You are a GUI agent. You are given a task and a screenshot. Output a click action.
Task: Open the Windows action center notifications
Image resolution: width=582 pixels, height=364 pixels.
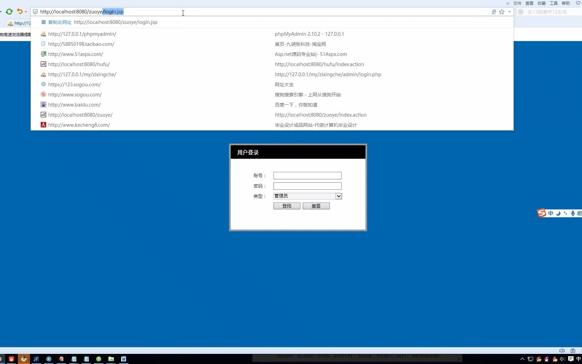(571, 359)
